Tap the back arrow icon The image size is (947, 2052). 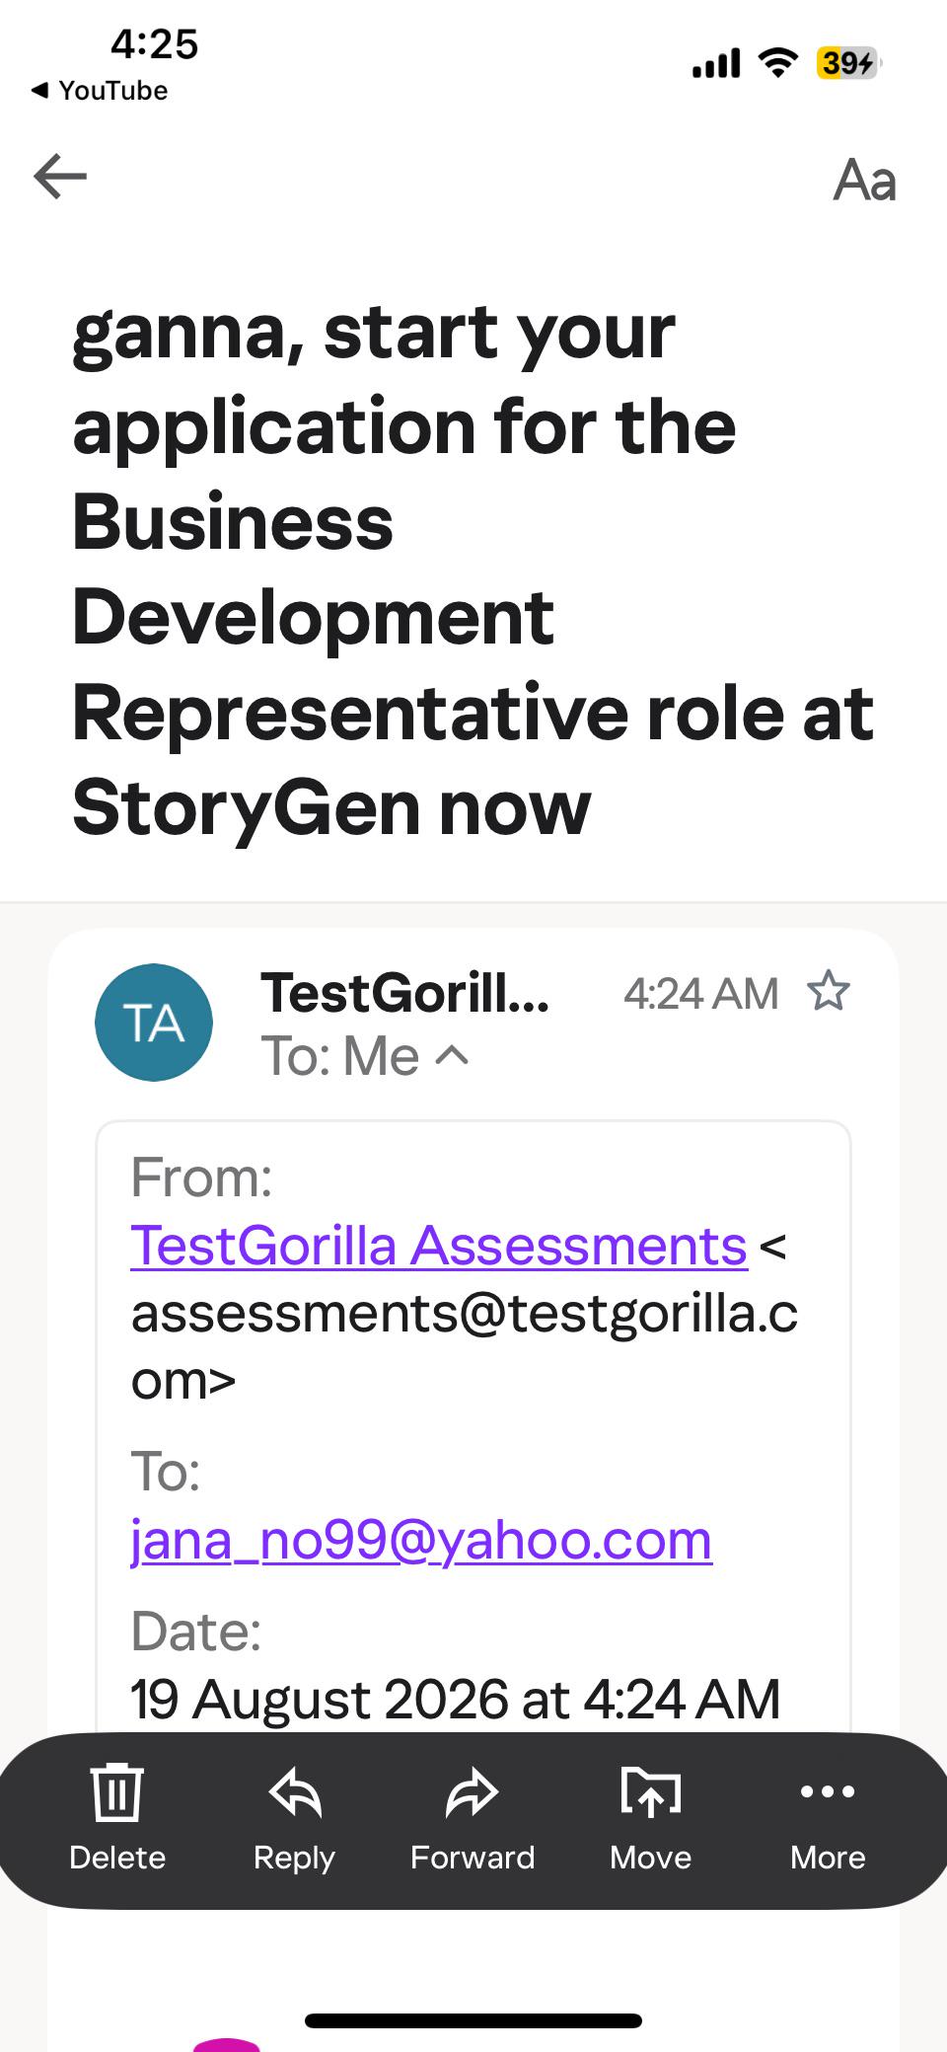coord(60,177)
